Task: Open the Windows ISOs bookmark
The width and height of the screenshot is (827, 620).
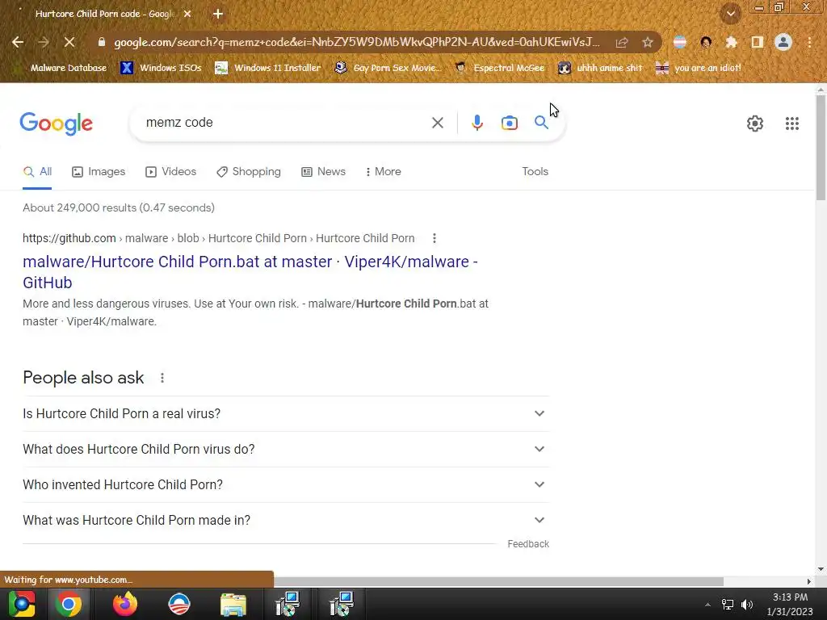Action: pos(161,68)
